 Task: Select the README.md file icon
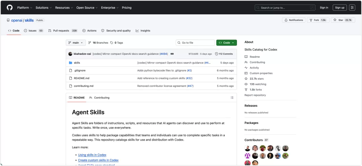[x=71, y=78]
